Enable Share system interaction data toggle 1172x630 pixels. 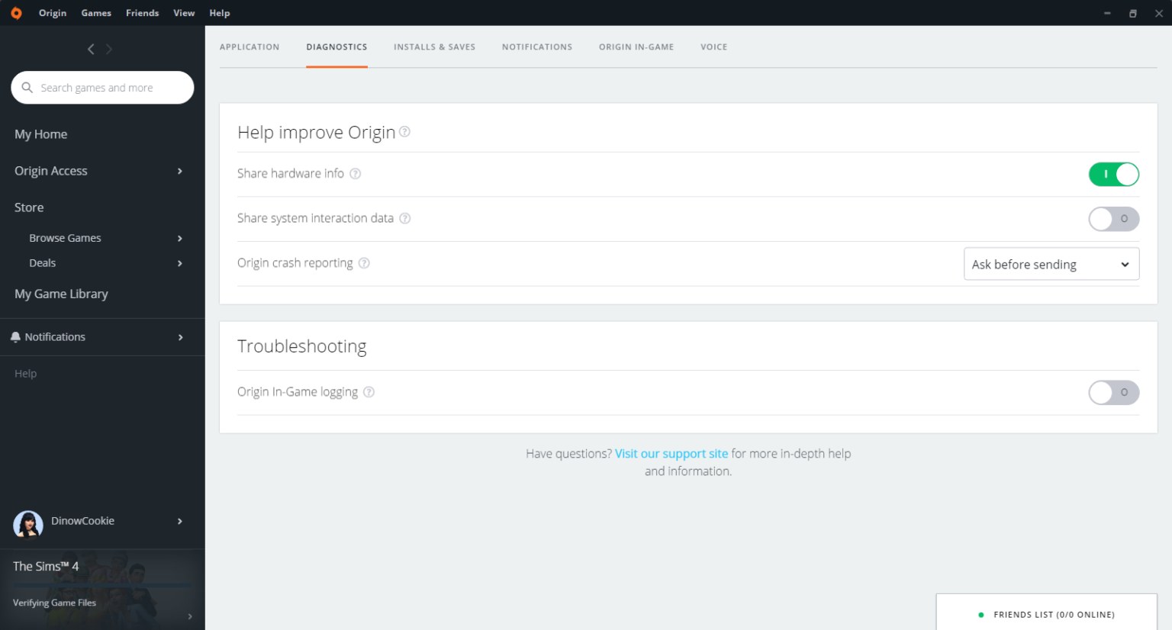tap(1113, 219)
